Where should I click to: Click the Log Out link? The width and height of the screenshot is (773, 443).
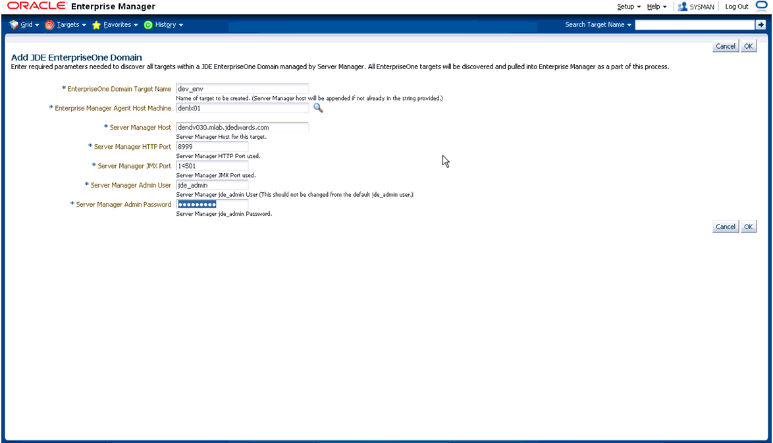(x=737, y=7)
